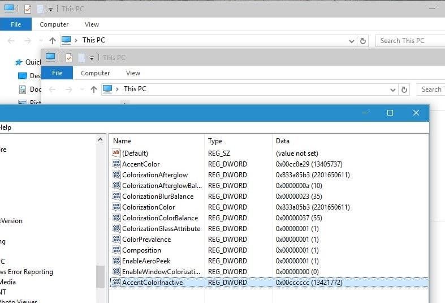Click Search box in front Explorer window
The image size is (445, 303).
click(x=431, y=89)
